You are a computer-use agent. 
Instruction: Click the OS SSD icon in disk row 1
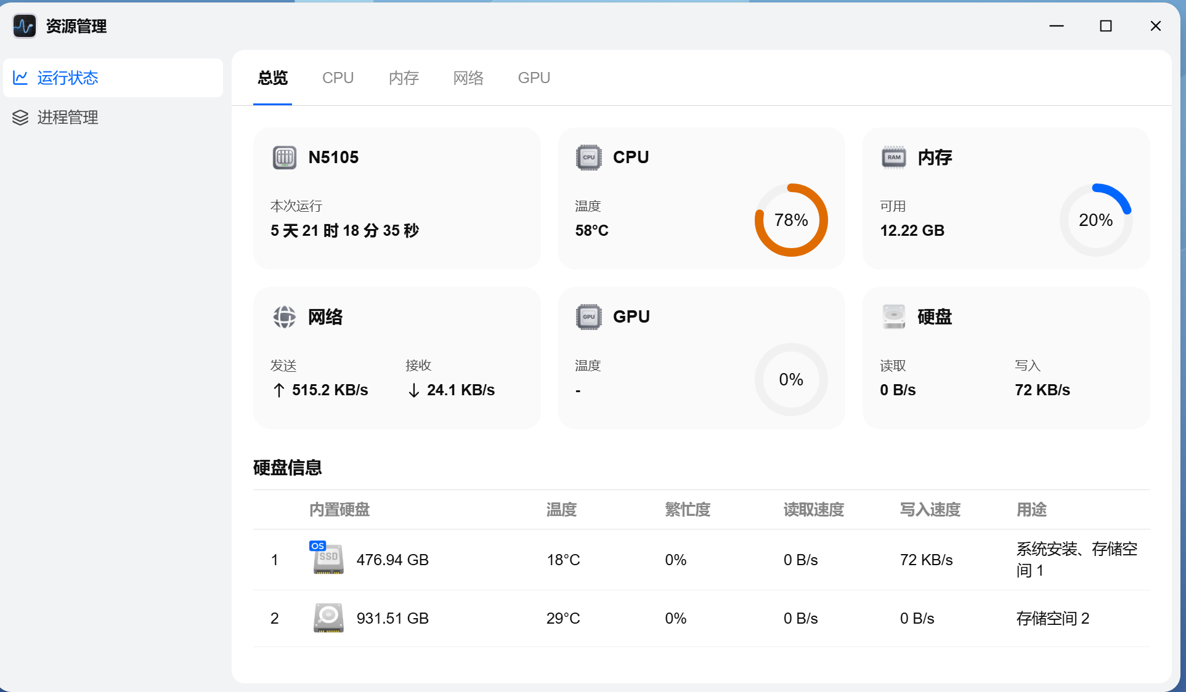[327, 557]
